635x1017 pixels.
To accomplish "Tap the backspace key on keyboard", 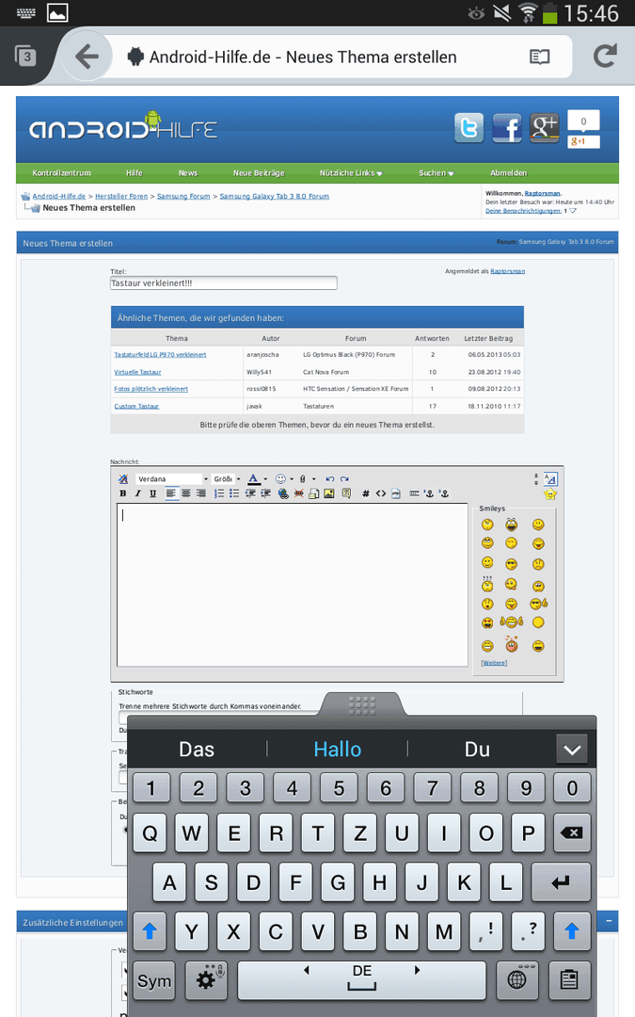I will 572,832.
